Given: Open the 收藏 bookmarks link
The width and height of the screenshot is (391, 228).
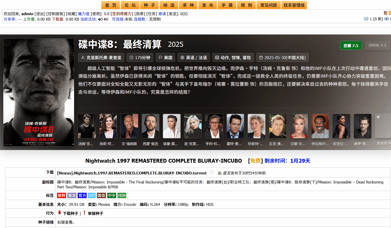Looking at the screenshot, I should pyautogui.click(x=71, y=14).
